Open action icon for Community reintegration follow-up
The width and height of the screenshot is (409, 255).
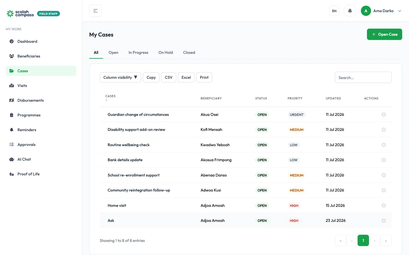point(384,190)
